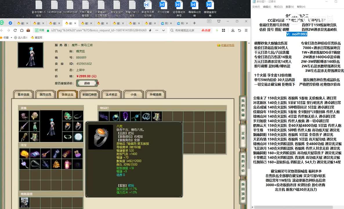Open the four-square apps grid icon
This screenshot has width=344, height=209.
[223, 30]
